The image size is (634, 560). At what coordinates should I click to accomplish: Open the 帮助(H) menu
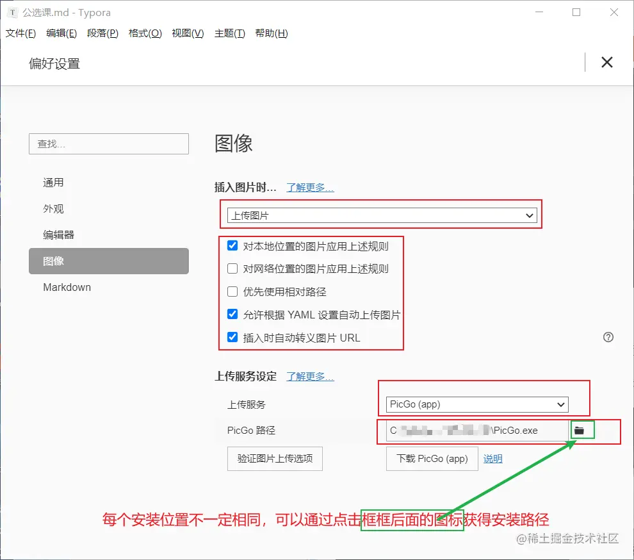(272, 33)
